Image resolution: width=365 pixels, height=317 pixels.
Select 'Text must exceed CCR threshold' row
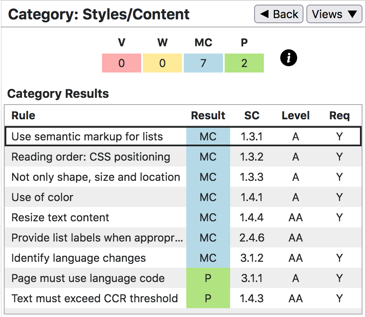click(x=94, y=298)
